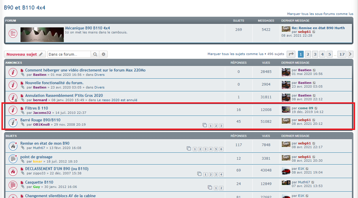Click next page arrow in pagination
Screen dimensions: 358x198
pos(350,54)
